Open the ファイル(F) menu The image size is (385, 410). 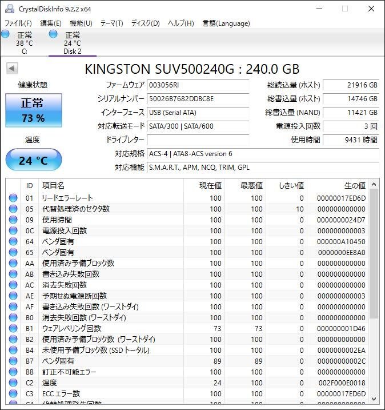tap(18, 23)
